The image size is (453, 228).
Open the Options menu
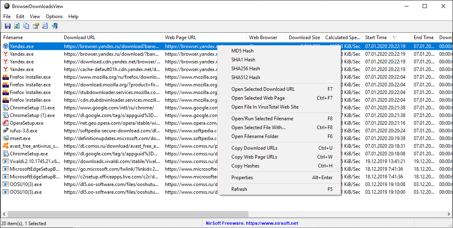point(54,17)
